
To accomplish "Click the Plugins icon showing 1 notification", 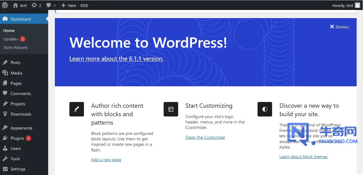I will click(5, 138).
